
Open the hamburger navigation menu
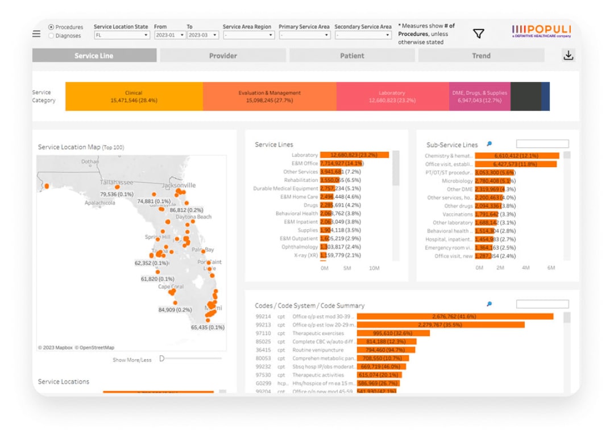pos(36,34)
